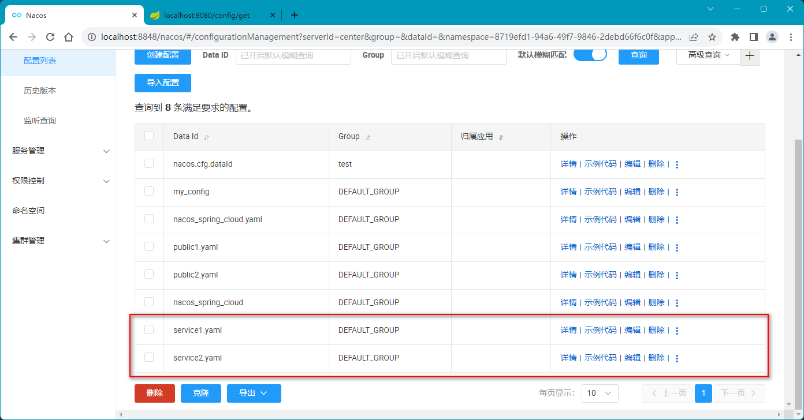Open more actions for my_config
804x420 pixels.
[677, 192]
